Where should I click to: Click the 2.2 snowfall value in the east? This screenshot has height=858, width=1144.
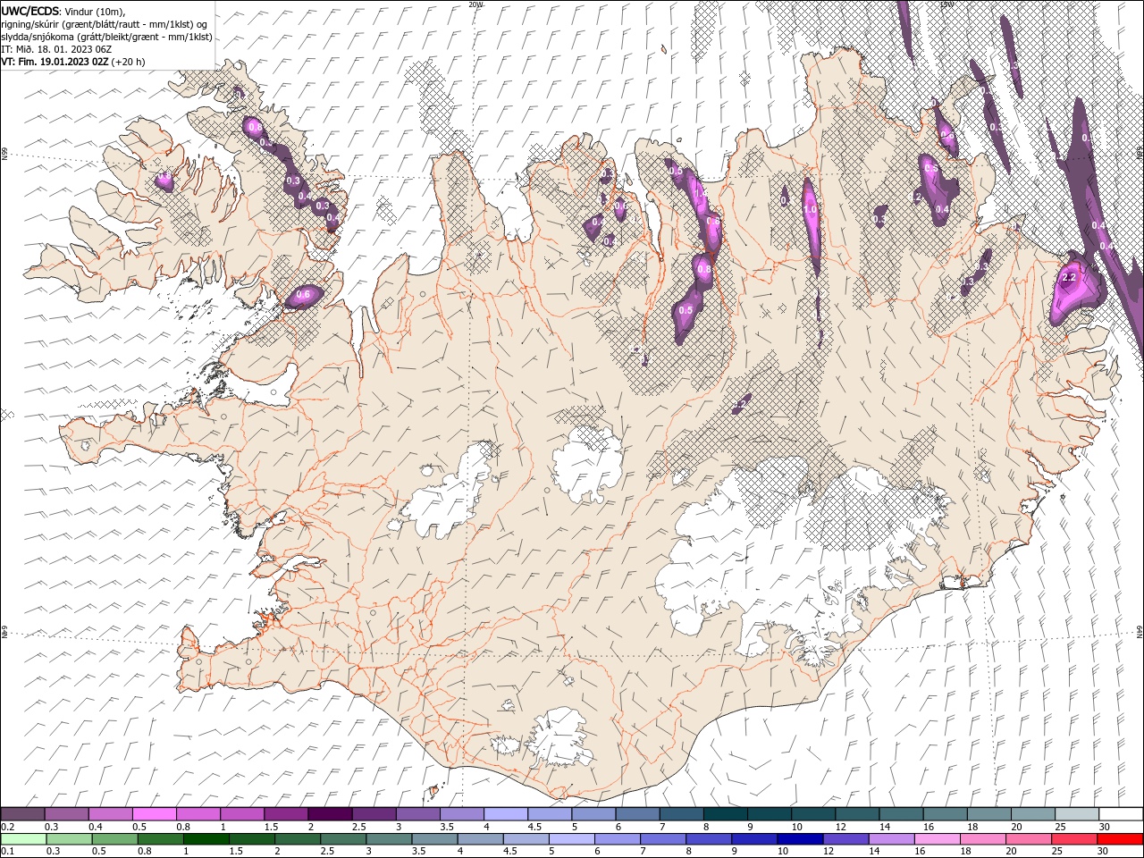click(x=1068, y=278)
